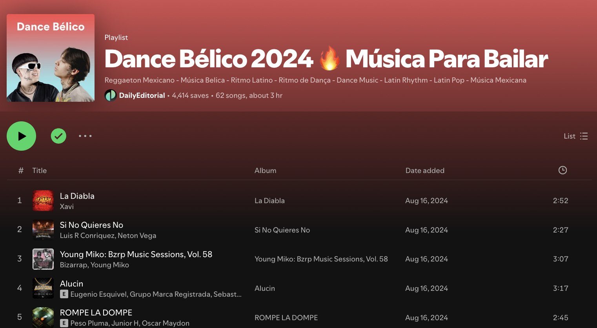
Task: Open artist Bizarrap
Action: [x=74, y=265]
